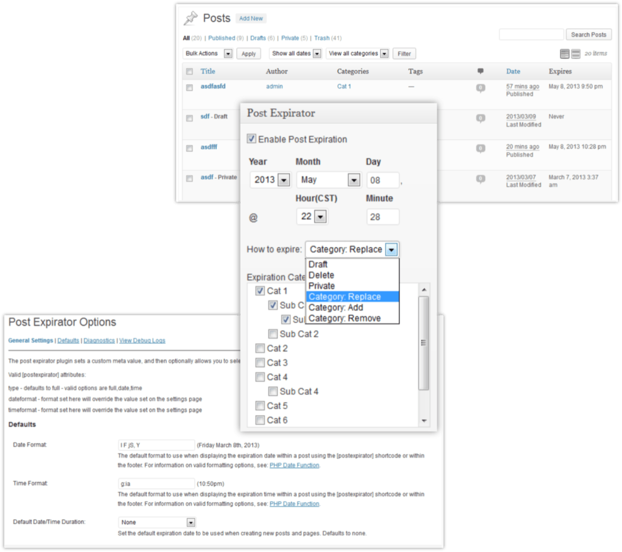Open Show all dates dropdown
This screenshot has height=552, width=622.
click(296, 53)
